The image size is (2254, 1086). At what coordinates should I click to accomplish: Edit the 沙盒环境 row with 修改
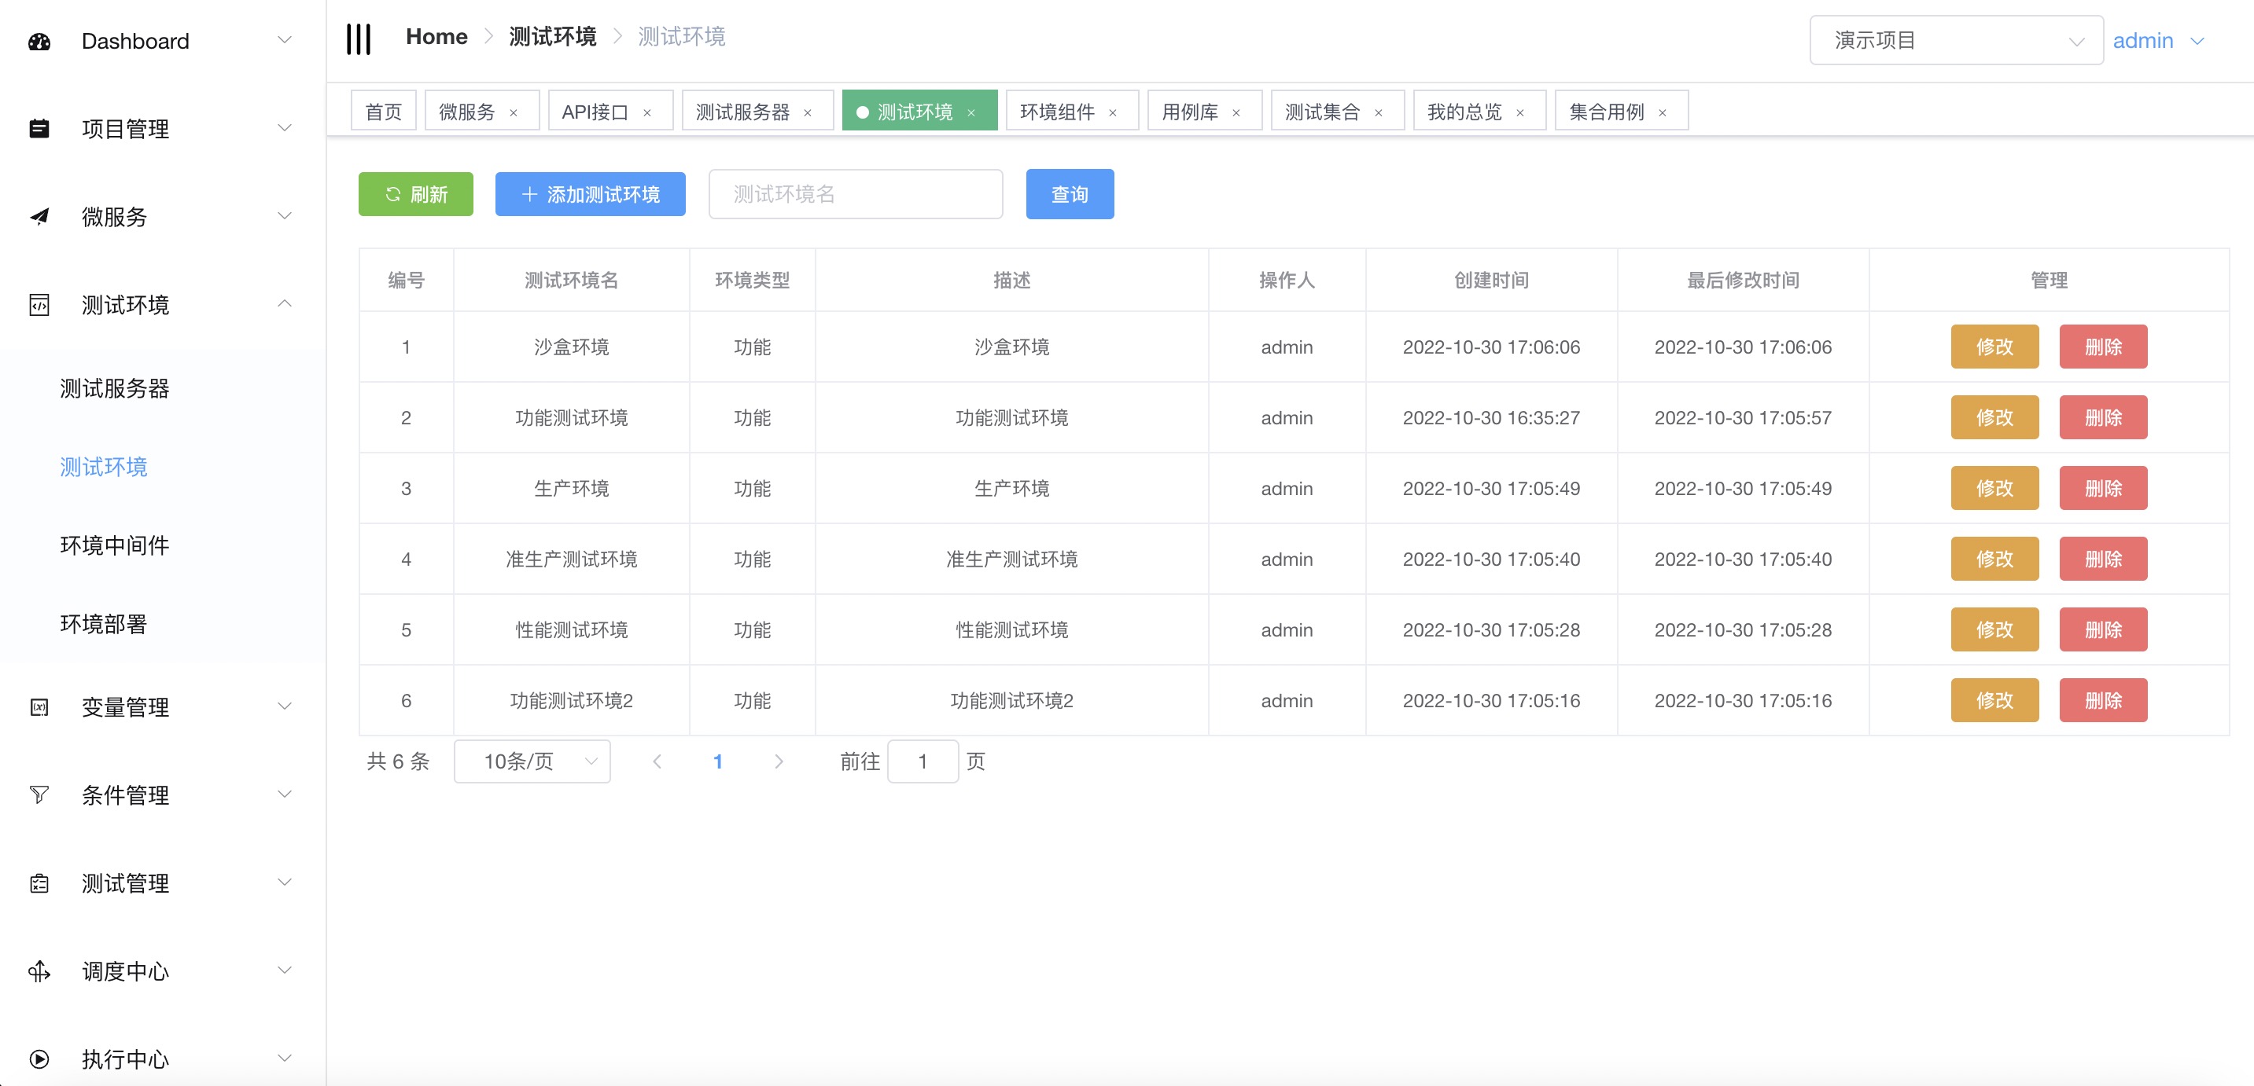[x=1994, y=347]
